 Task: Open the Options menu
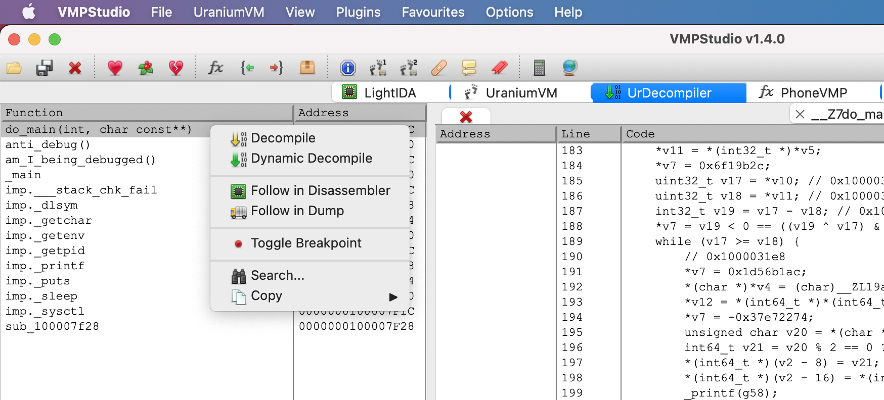tap(509, 12)
